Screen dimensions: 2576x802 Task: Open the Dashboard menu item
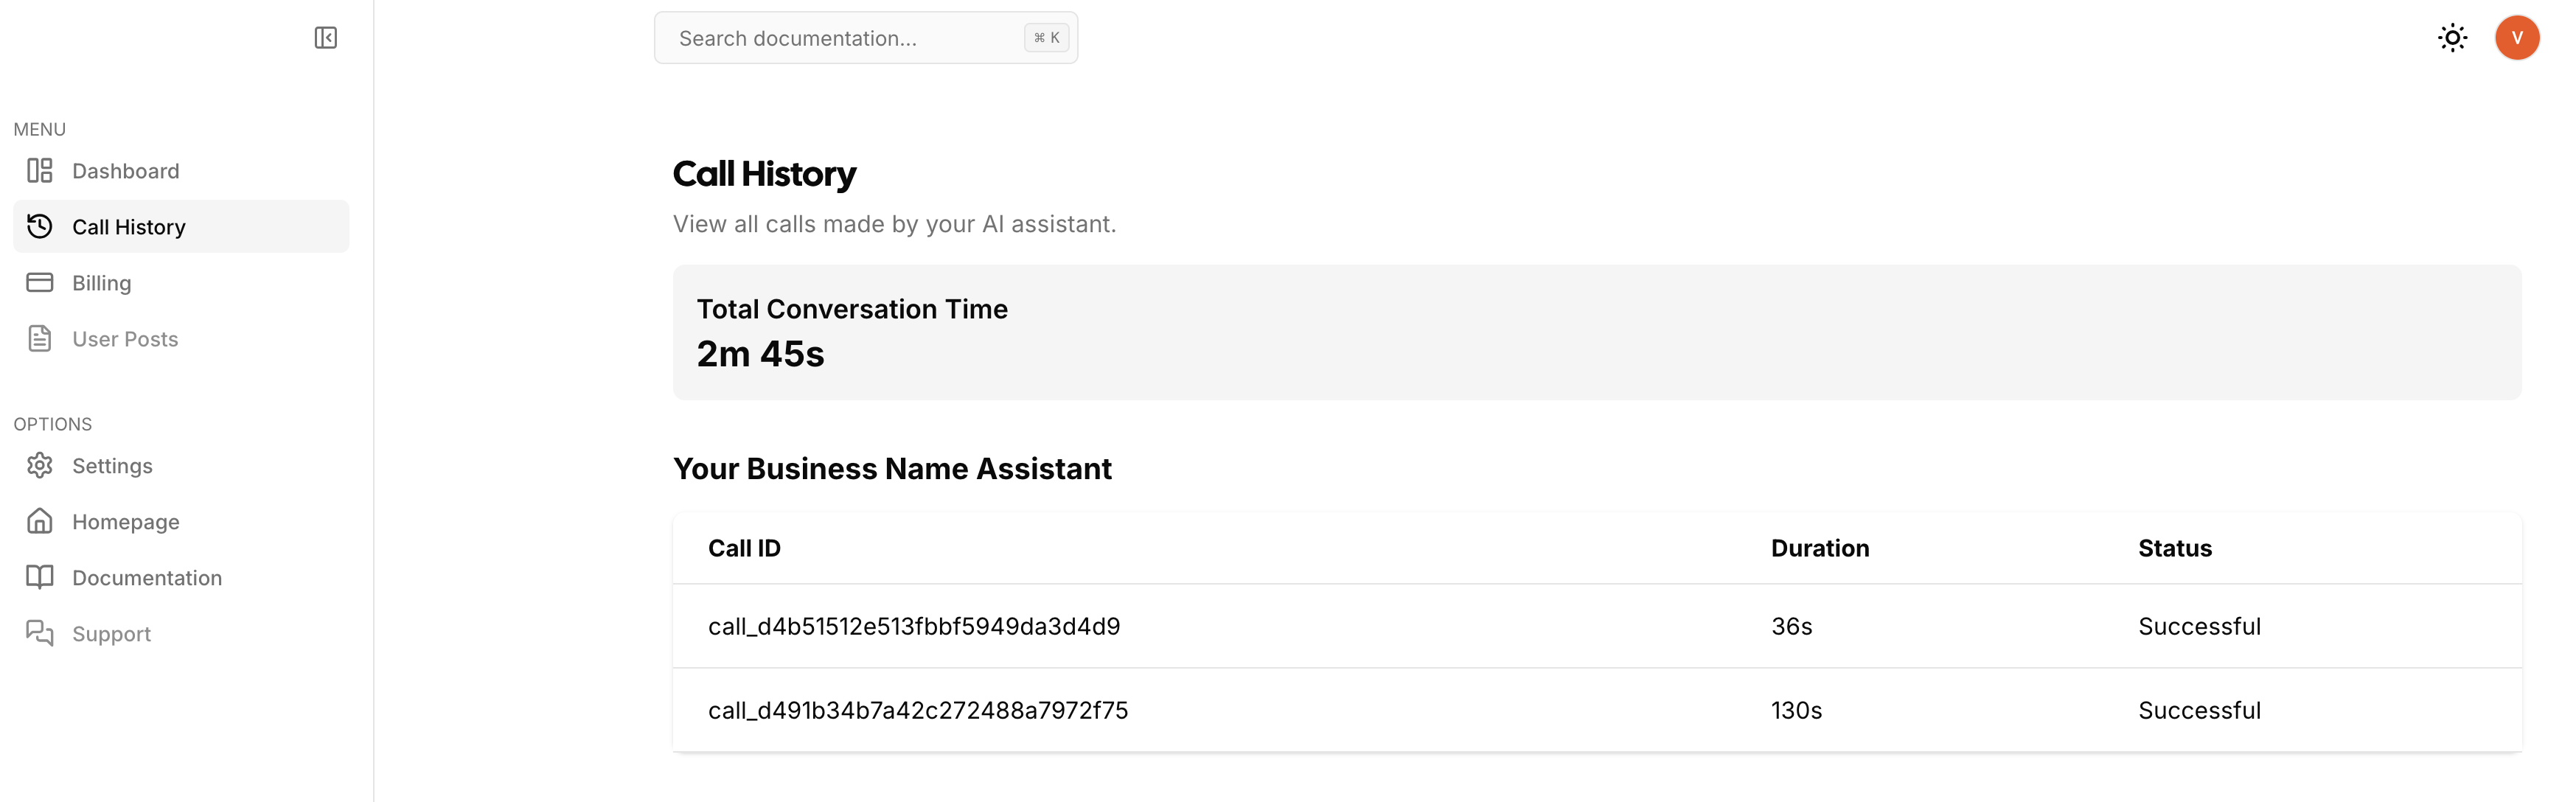pos(181,171)
